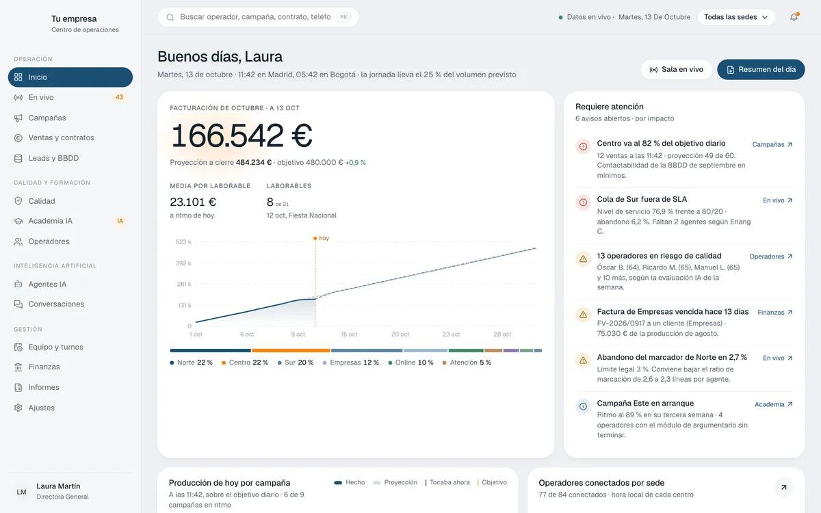Select the Online 10 % legend entry
Screen dimensions: 821x513
[410, 363]
